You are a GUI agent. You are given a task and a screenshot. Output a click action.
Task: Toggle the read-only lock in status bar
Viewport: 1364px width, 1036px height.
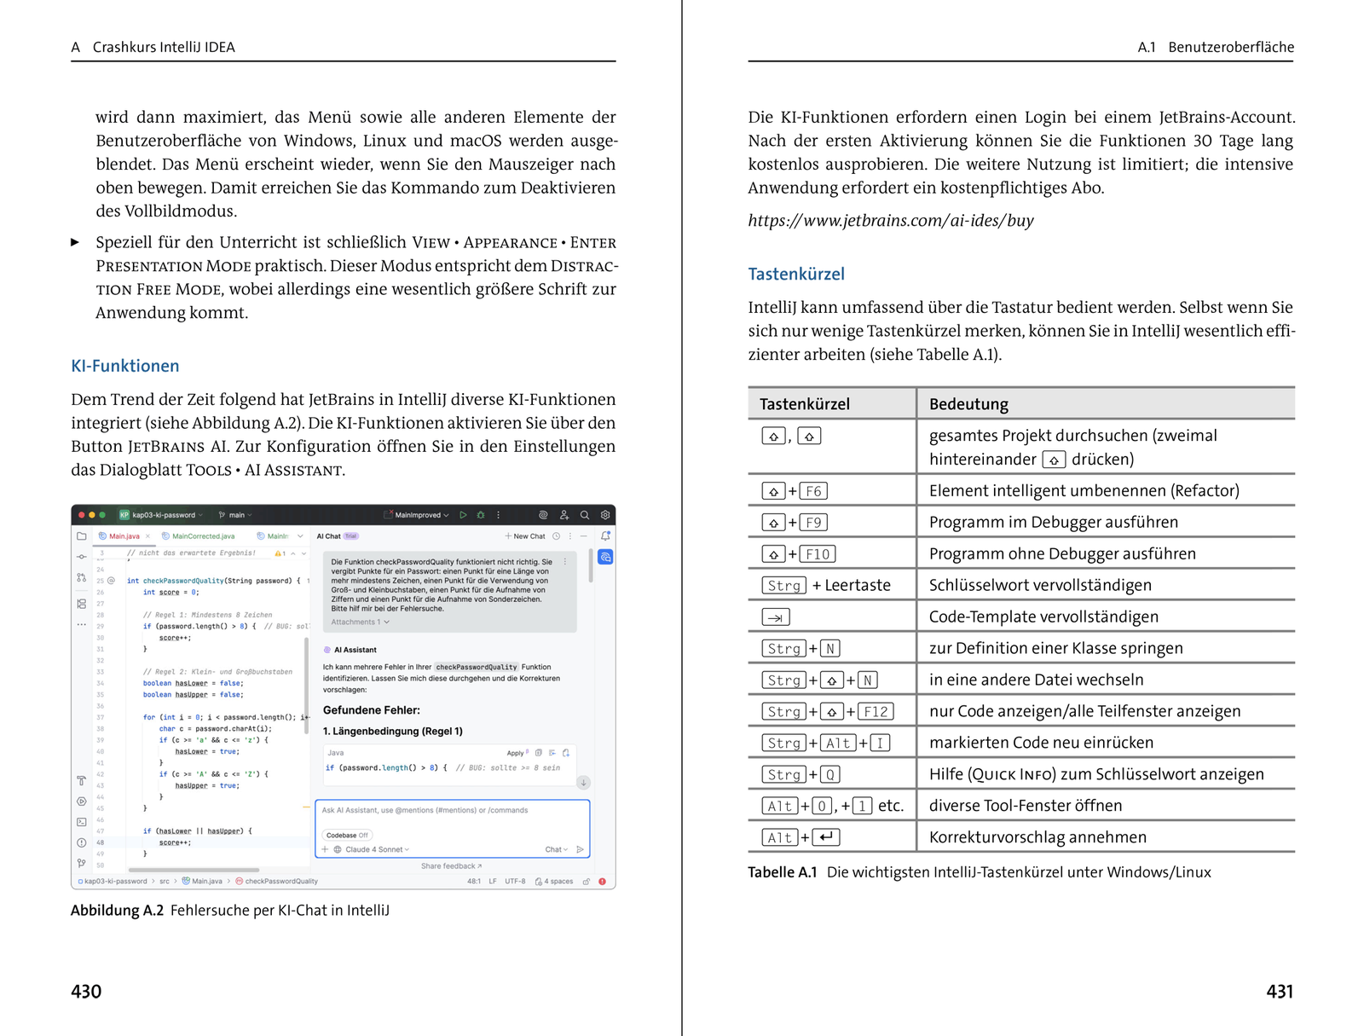[x=586, y=882]
